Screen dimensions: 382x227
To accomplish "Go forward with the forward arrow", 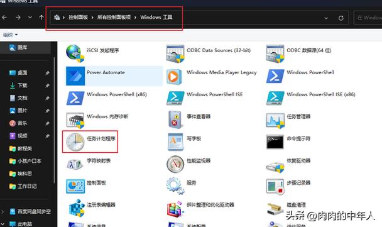I will (18, 18).
